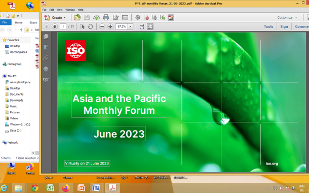Switch to Share tab in Explorer
309x193 pixels.
pyautogui.click(x=33, y=22)
